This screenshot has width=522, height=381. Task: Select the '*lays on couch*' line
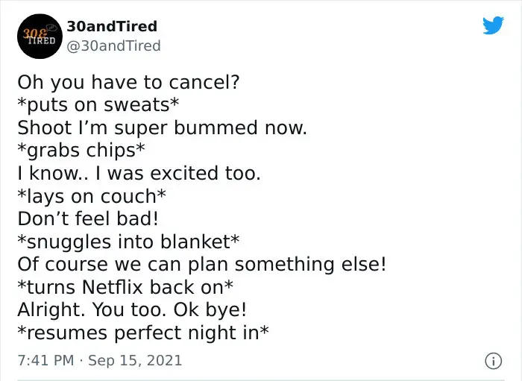tap(92, 196)
